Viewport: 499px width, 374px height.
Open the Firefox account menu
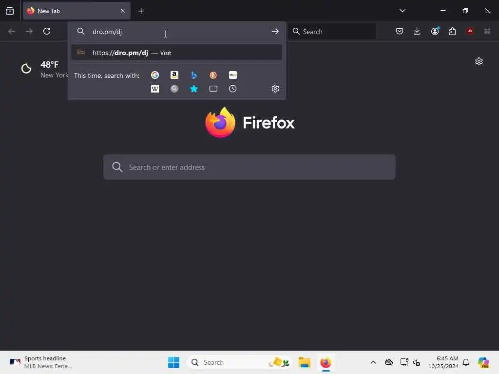click(435, 31)
